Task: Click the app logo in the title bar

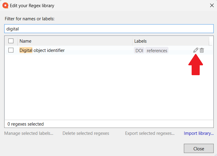Action: point(5,6)
